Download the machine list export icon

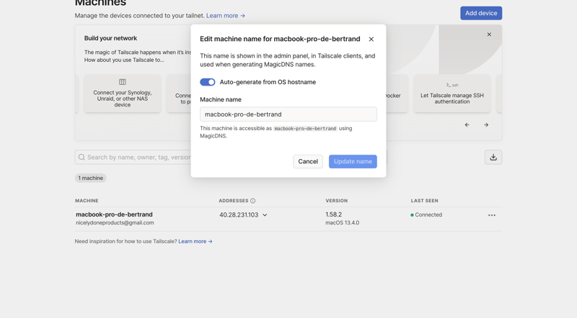493,157
